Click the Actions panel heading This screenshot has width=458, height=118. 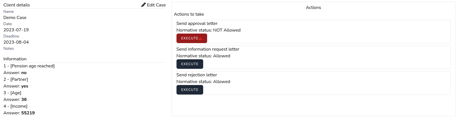[x=313, y=8]
